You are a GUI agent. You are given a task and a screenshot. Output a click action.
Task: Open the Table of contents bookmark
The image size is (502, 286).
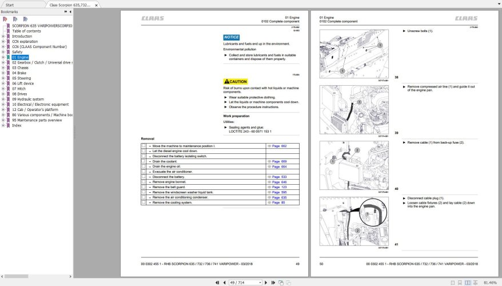26,31
